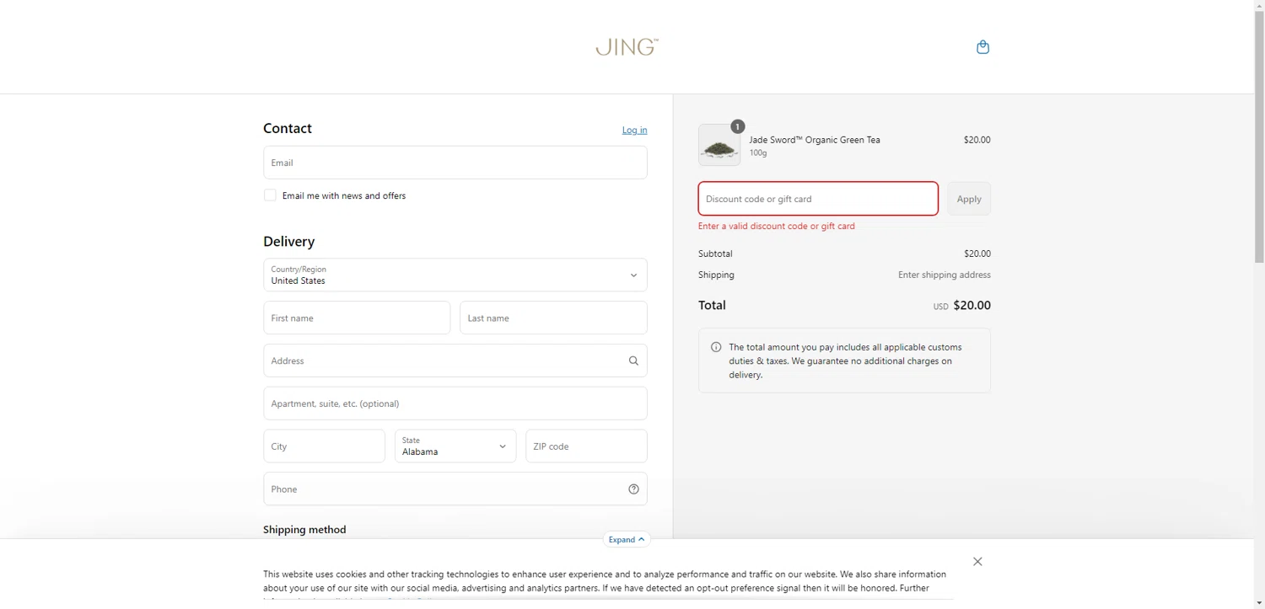Click the 100g product size text
The width and height of the screenshot is (1265, 609).
click(x=758, y=153)
